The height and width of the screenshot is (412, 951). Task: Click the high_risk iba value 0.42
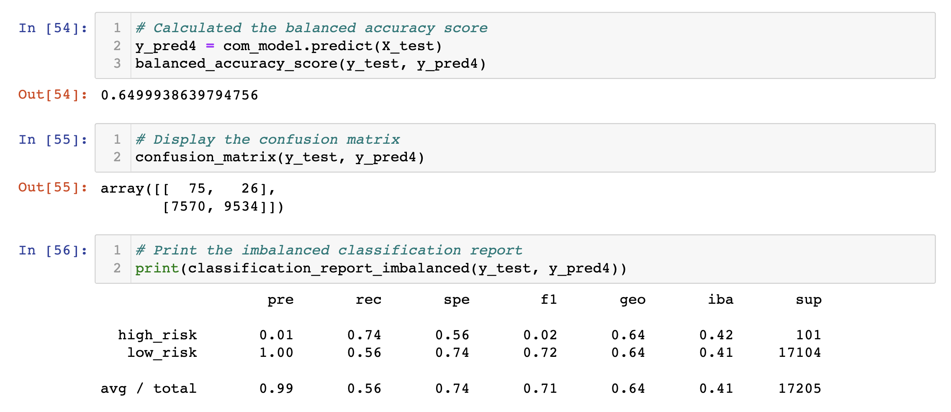pos(716,335)
